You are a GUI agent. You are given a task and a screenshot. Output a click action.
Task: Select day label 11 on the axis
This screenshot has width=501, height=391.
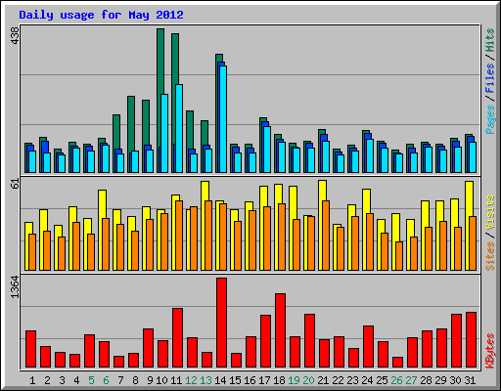coord(176,380)
